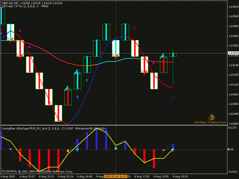Image resolution: width=239 pixels, height=179 pixels.
Task: Click price scale value 1.69245
Action: pyautogui.click(x=234, y=65)
